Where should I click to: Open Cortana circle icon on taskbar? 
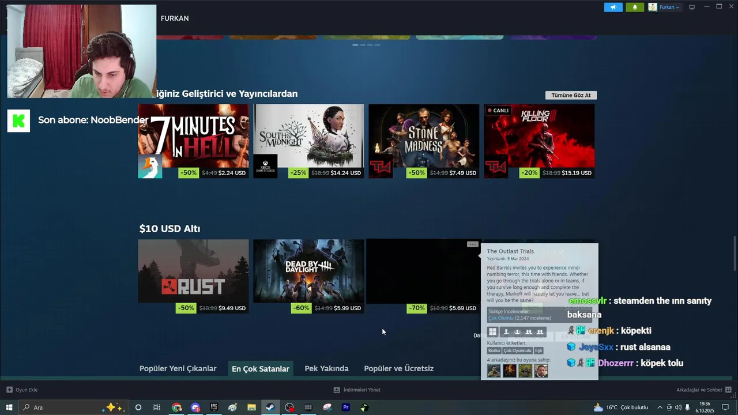tap(138, 408)
